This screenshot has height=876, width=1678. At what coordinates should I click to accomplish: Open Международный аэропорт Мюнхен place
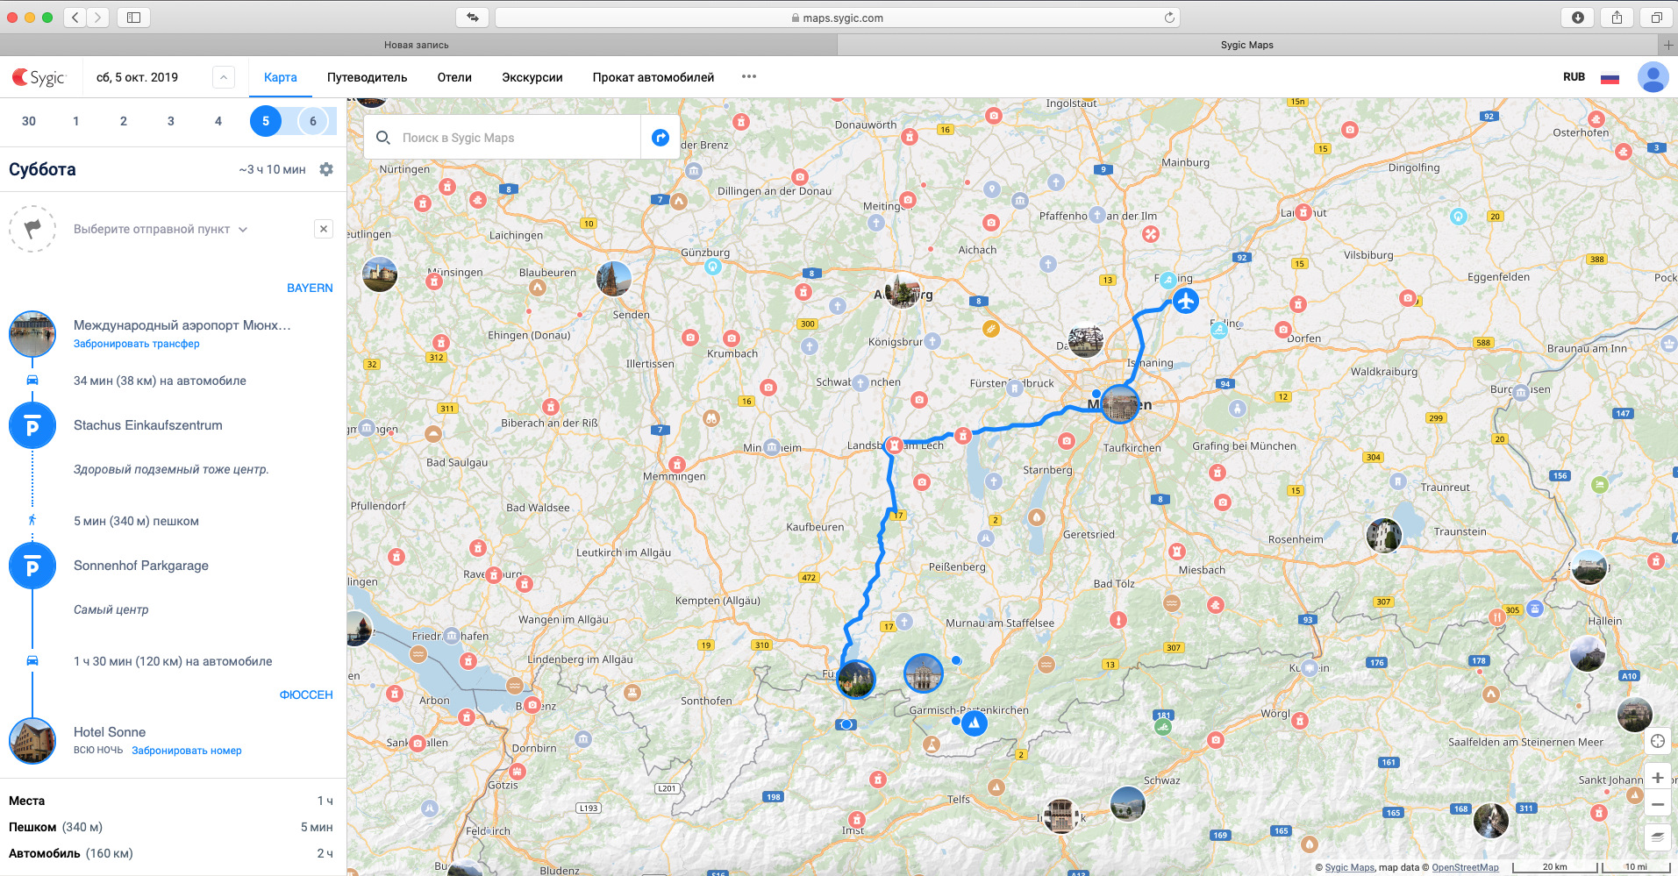pyautogui.click(x=182, y=325)
